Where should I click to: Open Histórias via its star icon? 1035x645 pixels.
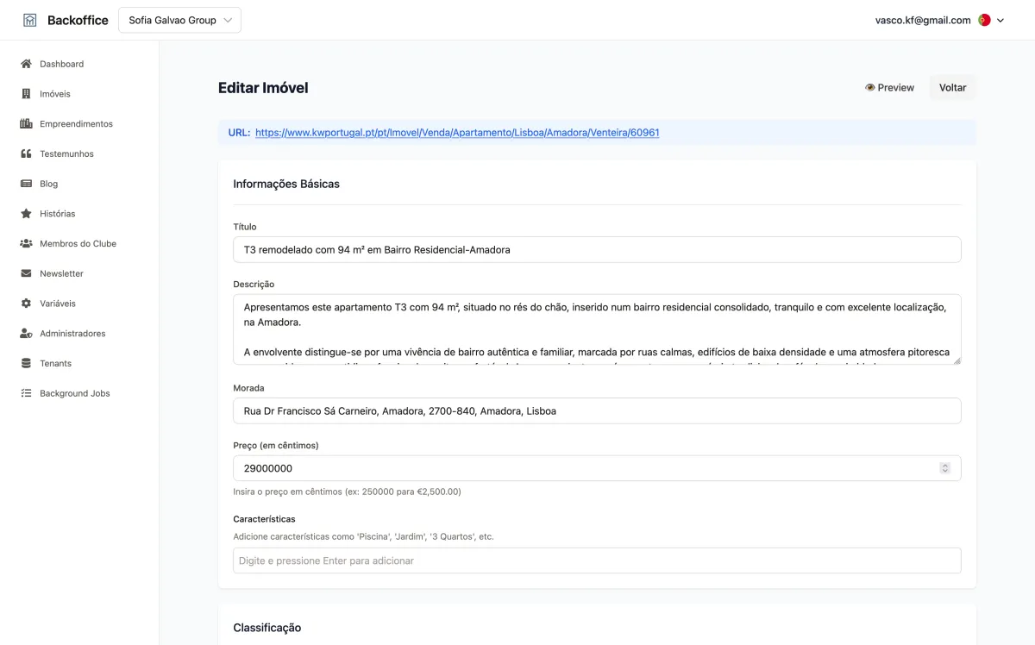tap(27, 213)
